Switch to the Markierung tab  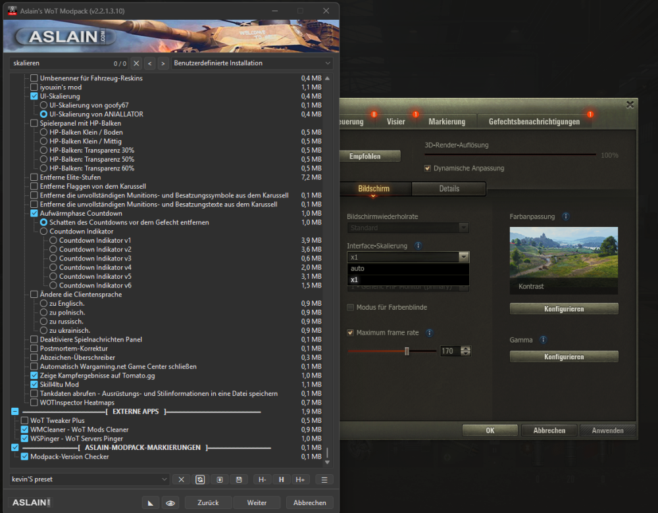447,122
